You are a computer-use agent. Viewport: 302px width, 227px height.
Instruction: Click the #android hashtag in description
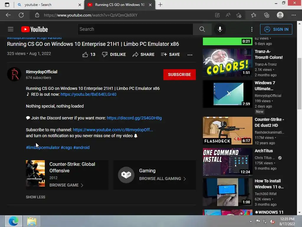[x=81, y=147]
